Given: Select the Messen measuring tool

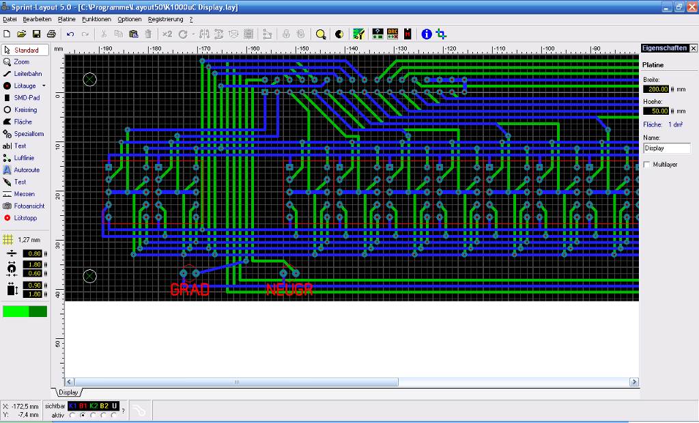Looking at the screenshot, I should tap(24, 194).
